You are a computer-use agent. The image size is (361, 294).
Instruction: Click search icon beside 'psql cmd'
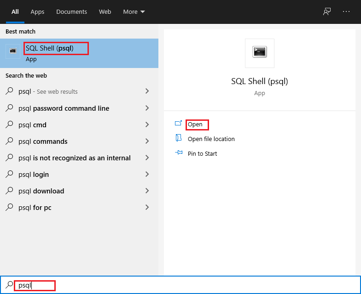point(9,124)
